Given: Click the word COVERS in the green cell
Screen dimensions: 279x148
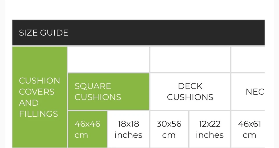Looking at the screenshot, I should 37,92.
